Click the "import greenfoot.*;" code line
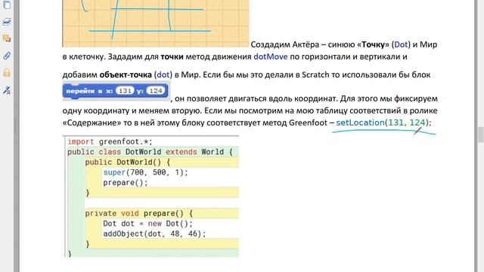484x272 pixels. click(x=110, y=142)
